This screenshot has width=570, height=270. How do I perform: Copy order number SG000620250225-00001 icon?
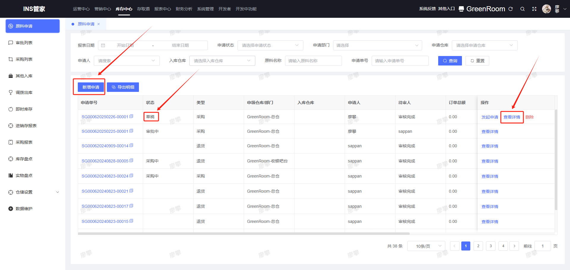[x=131, y=131]
